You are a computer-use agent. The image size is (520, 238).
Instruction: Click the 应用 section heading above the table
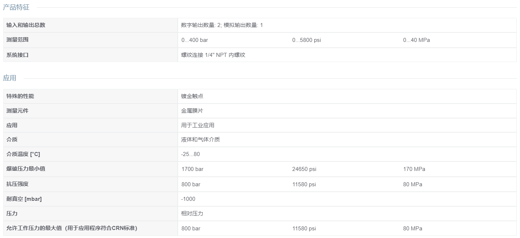9,78
